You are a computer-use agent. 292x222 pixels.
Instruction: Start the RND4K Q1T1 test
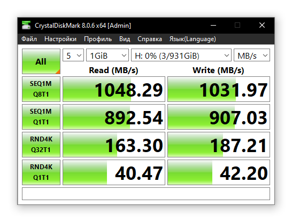[41, 172]
